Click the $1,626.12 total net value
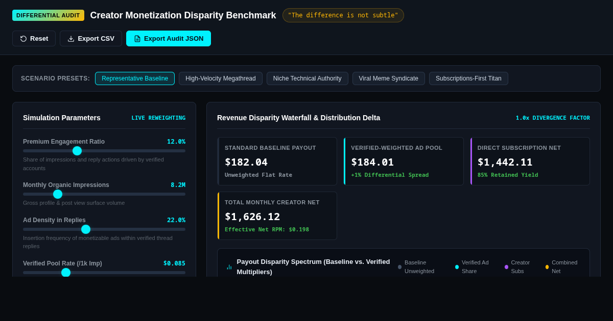Screen dimensions: 613x321 pyautogui.click(x=252, y=217)
